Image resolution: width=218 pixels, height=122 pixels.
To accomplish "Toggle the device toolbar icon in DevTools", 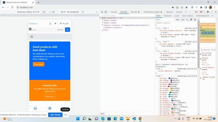I will click(106, 12).
